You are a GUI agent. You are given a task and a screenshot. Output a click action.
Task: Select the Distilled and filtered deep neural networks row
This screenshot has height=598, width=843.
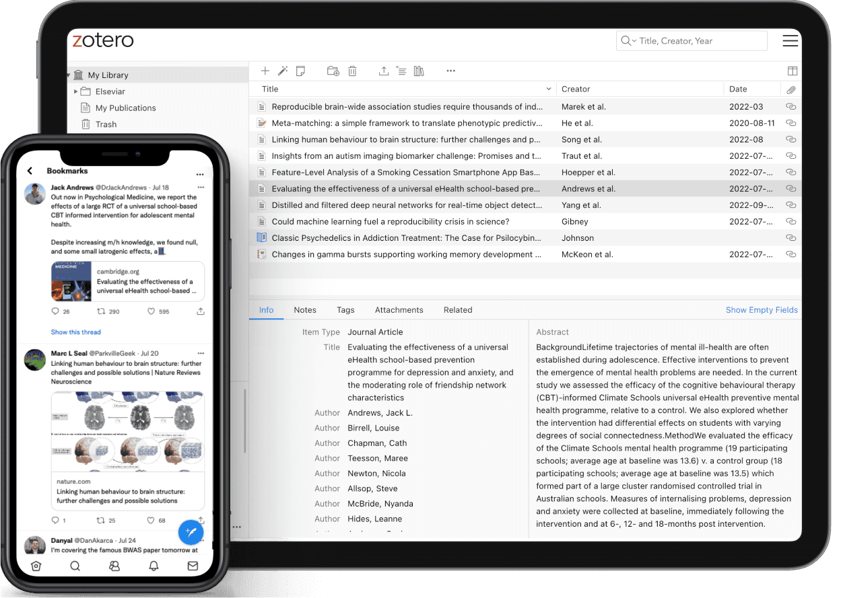(525, 205)
